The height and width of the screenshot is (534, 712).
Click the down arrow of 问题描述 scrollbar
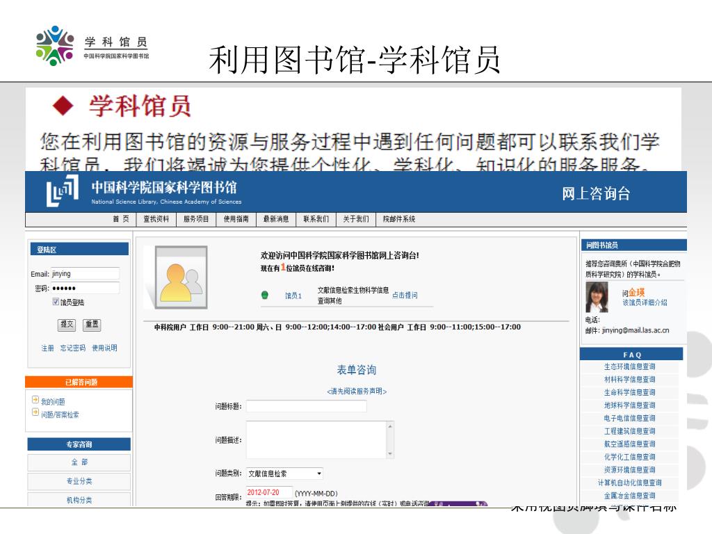click(390, 453)
